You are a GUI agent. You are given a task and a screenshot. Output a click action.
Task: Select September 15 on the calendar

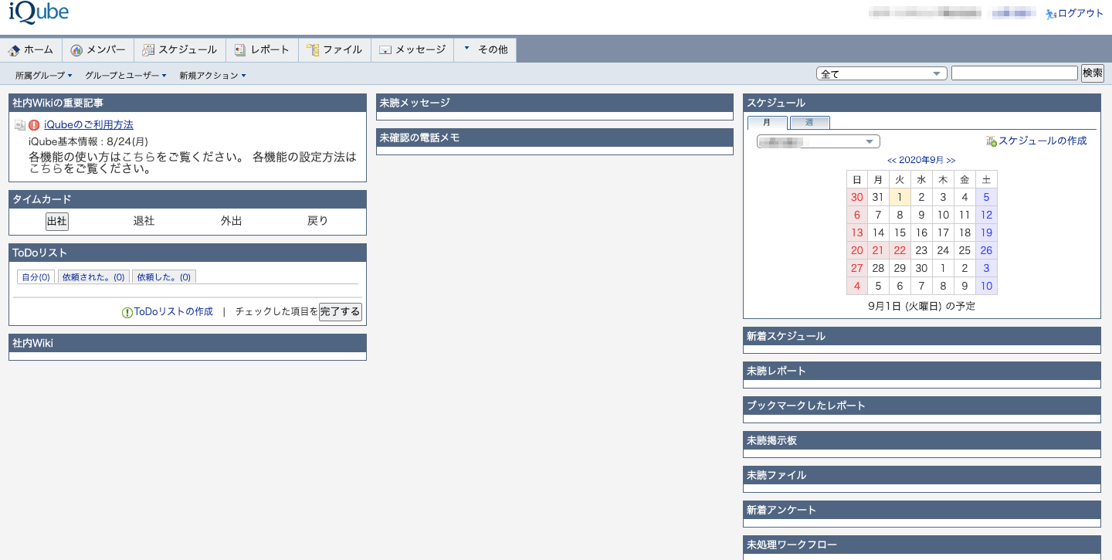click(x=900, y=232)
